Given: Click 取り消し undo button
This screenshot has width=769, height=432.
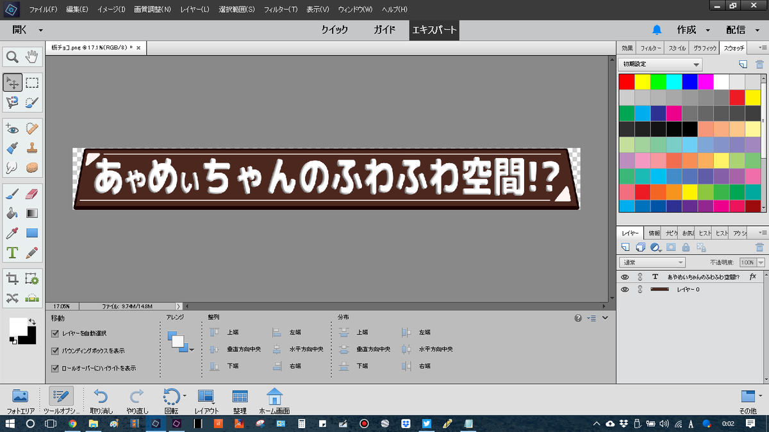Looking at the screenshot, I should (x=102, y=401).
